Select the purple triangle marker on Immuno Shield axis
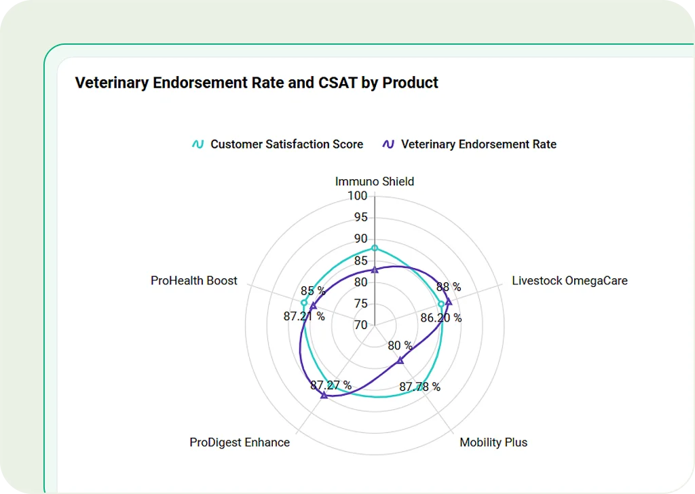695x494 pixels. [x=375, y=270]
